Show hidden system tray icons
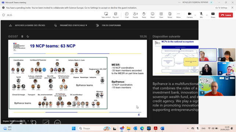The height and width of the screenshot is (132, 236). 188,128
